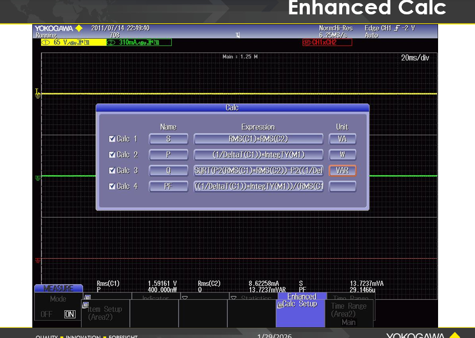The width and height of the screenshot is (475, 338).
Task: Click the red CH1xCH2 math channel indicator
Action: tap(327, 43)
